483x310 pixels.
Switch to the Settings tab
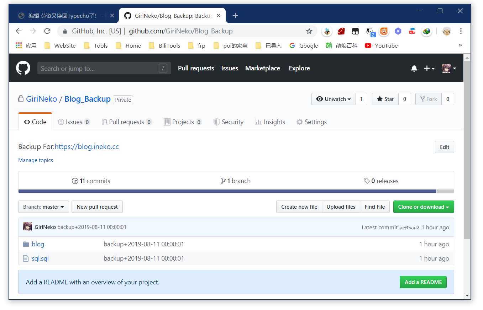pos(311,122)
